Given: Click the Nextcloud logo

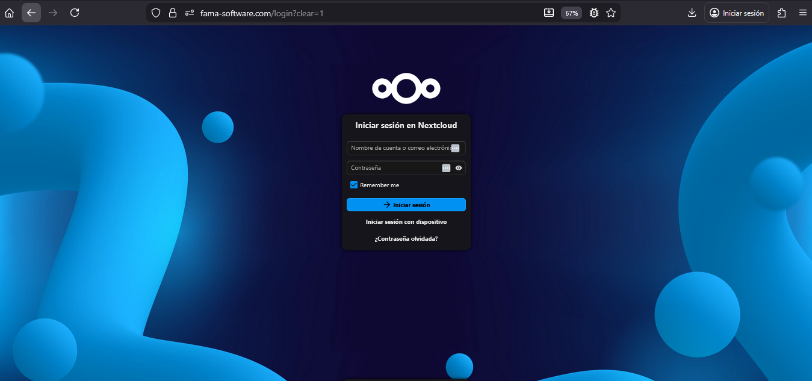Looking at the screenshot, I should pos(406,88).
